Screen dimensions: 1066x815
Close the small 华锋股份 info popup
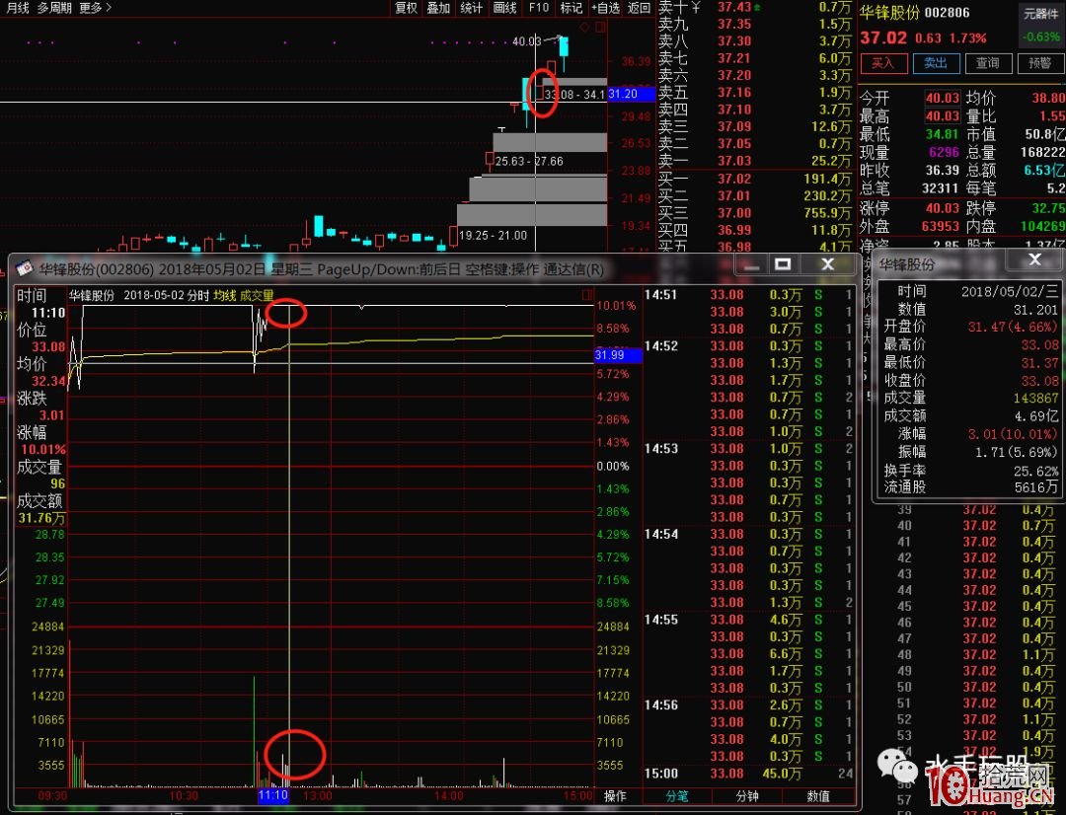pyautogui.click(x=1034, y=259)
